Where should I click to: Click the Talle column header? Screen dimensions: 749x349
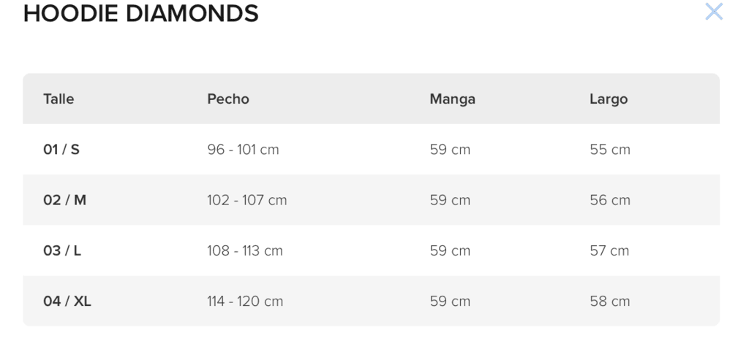pos(59,99)
